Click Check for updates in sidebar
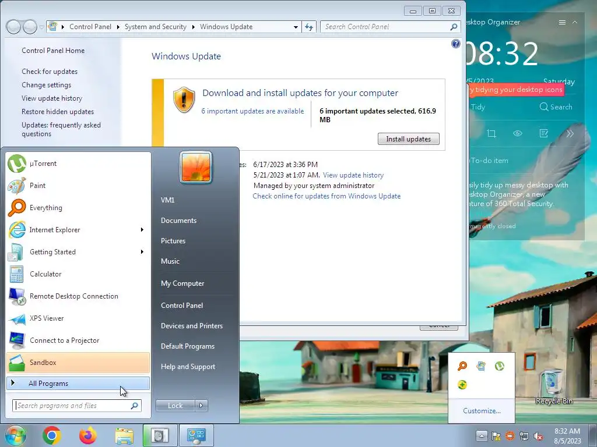 50,72
